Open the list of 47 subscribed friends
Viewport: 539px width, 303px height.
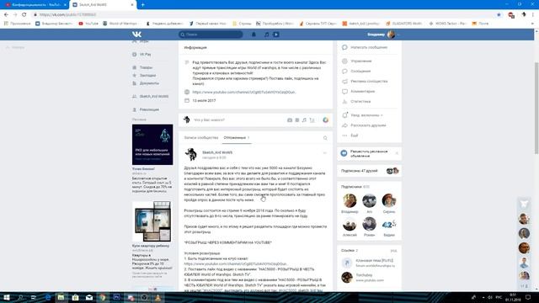pyautogui.click(x=360, y=171)
